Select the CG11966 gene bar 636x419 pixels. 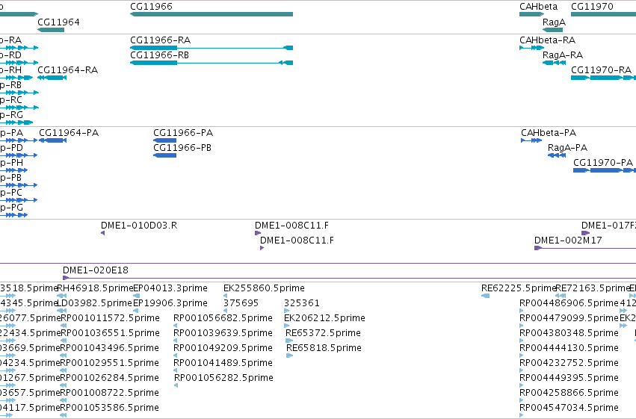click(x=212, y=15)
